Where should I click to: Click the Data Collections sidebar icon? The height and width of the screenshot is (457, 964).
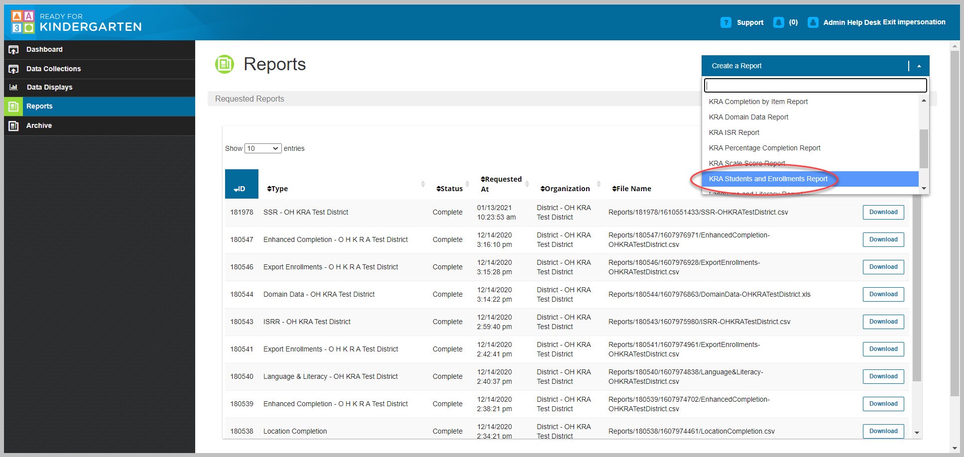(x=13, y=69)
